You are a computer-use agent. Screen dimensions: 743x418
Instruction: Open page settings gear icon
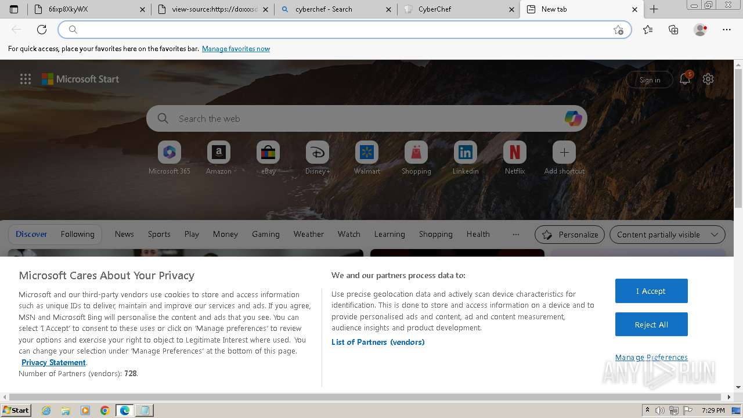[x=708, y=79]
